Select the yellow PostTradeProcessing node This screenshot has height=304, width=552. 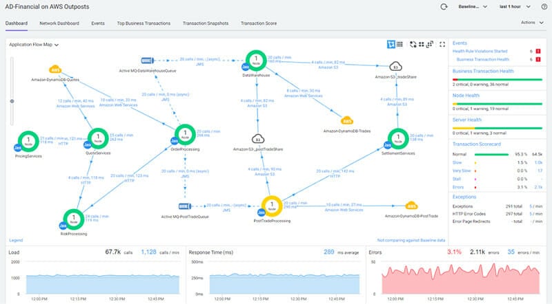[272, 206]
